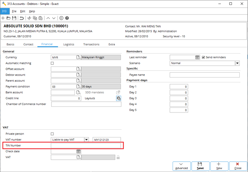Click the 313 company menu box
Image resolution: width=248 pixels, height=172 pixels.
point(5,11)
